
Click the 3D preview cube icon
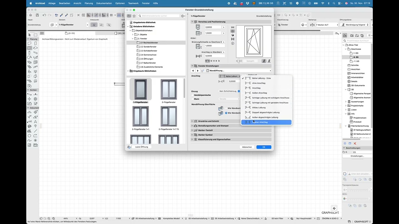pos(233,35)
